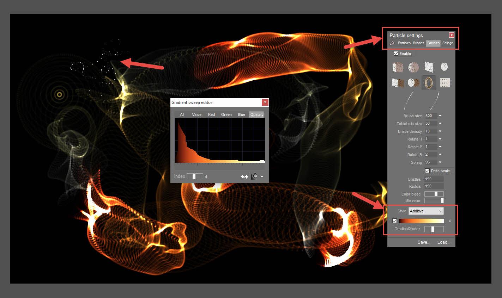Toggle the gradient checkbox next to Style
The image size is (502, 298).
click(394, 221)
